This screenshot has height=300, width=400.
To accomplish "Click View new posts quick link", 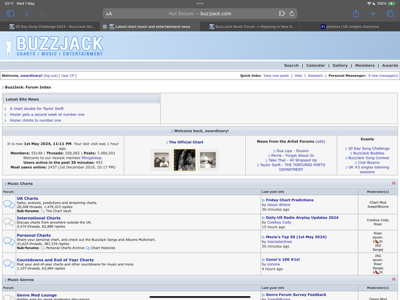I will coord(276,76).
